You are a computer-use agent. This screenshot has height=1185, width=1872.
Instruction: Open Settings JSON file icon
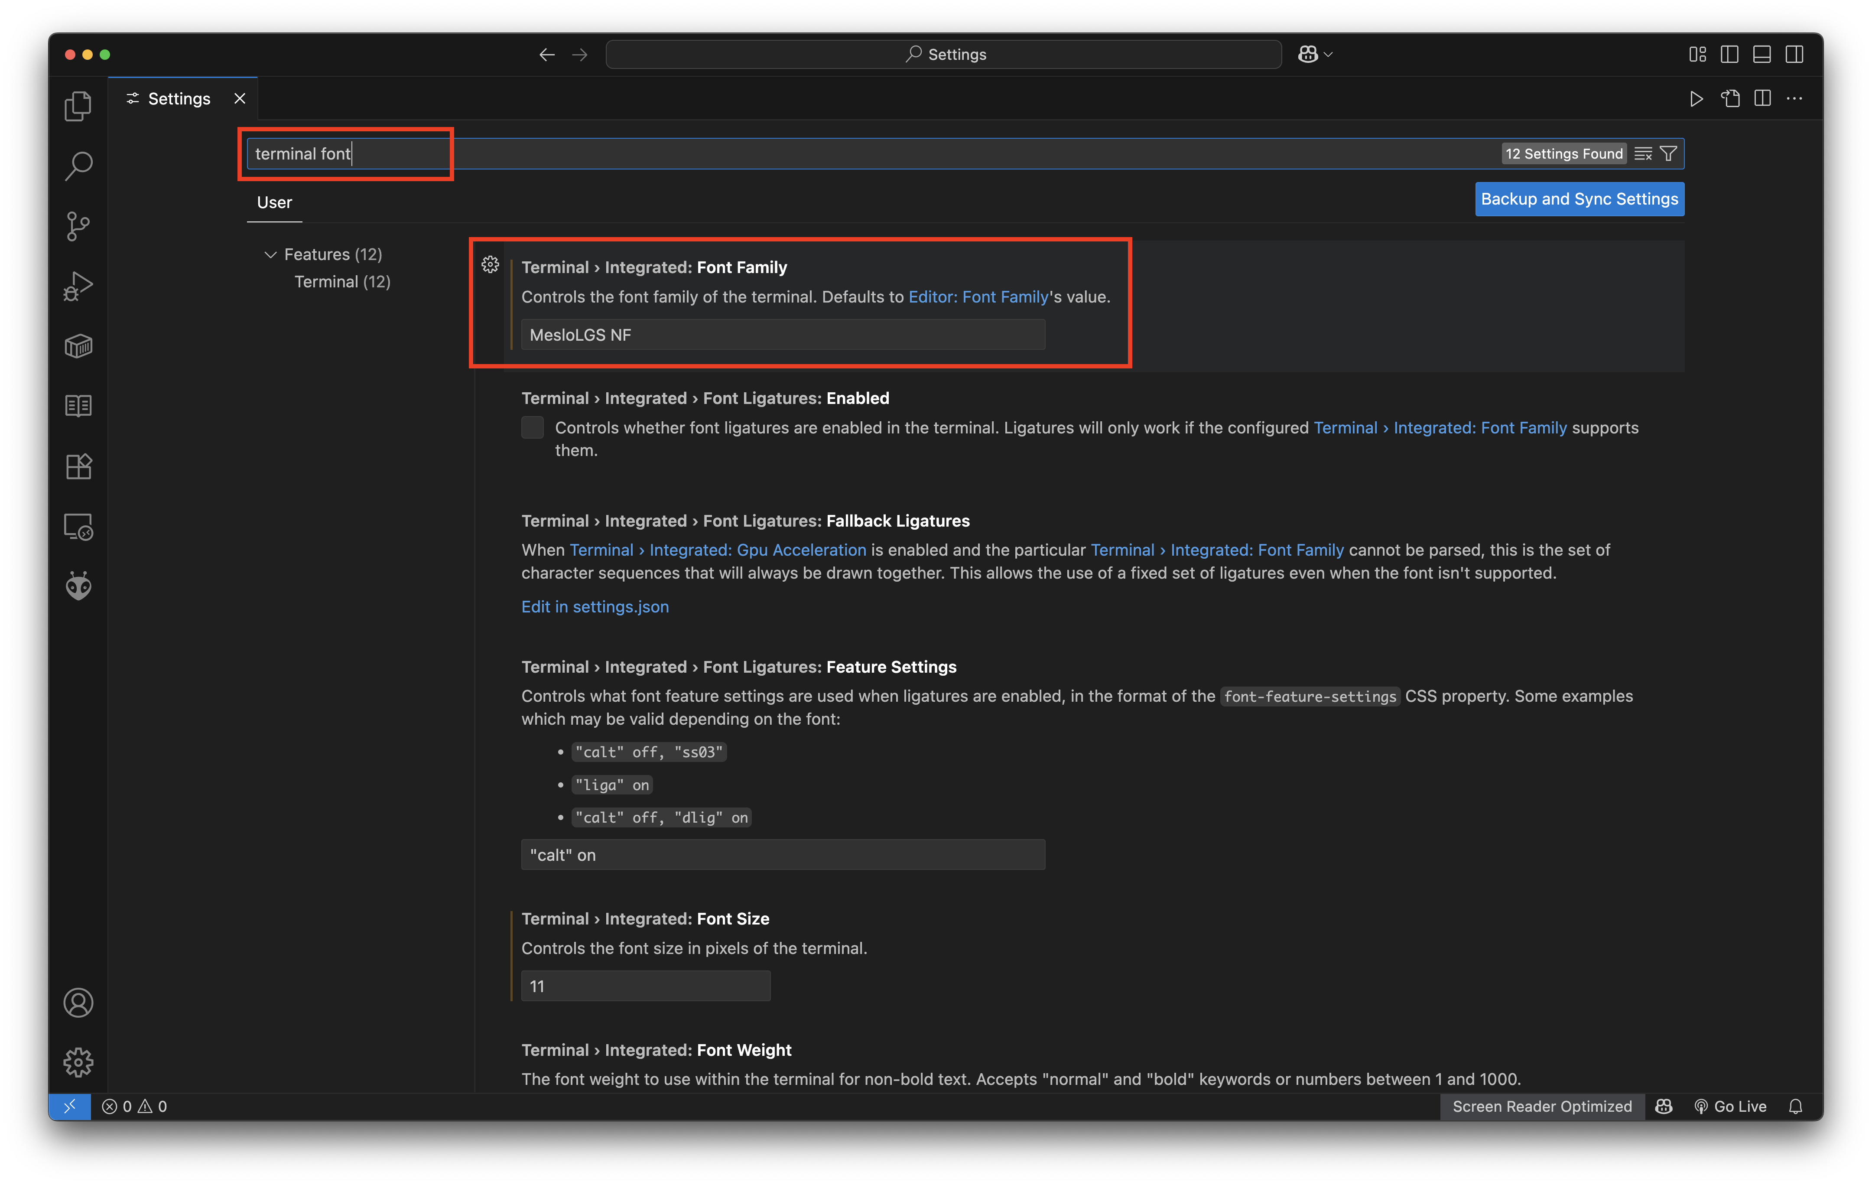[1730, 99]
